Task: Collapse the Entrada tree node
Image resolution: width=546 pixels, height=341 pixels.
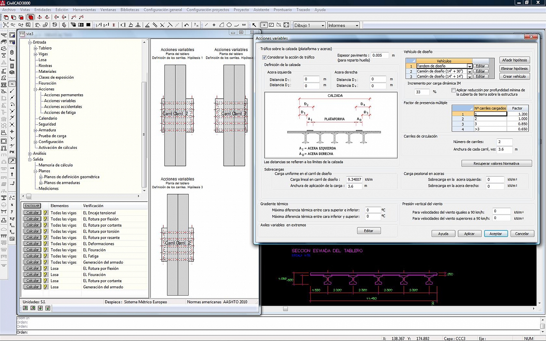Action: 30,42
